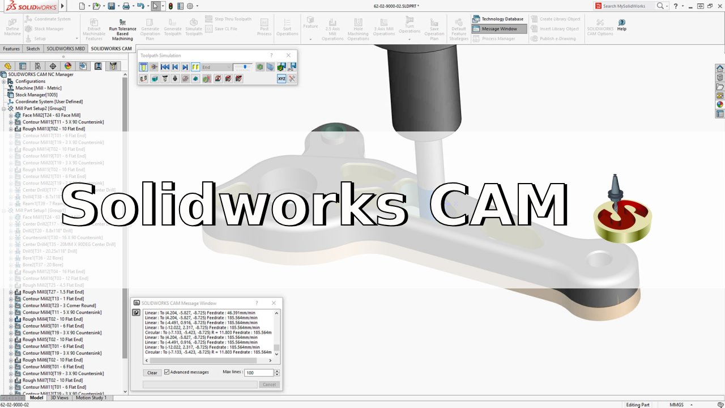Open the PropertyManager tab icon
This screenshot has width=725, height=408.
tap(23, 66)
